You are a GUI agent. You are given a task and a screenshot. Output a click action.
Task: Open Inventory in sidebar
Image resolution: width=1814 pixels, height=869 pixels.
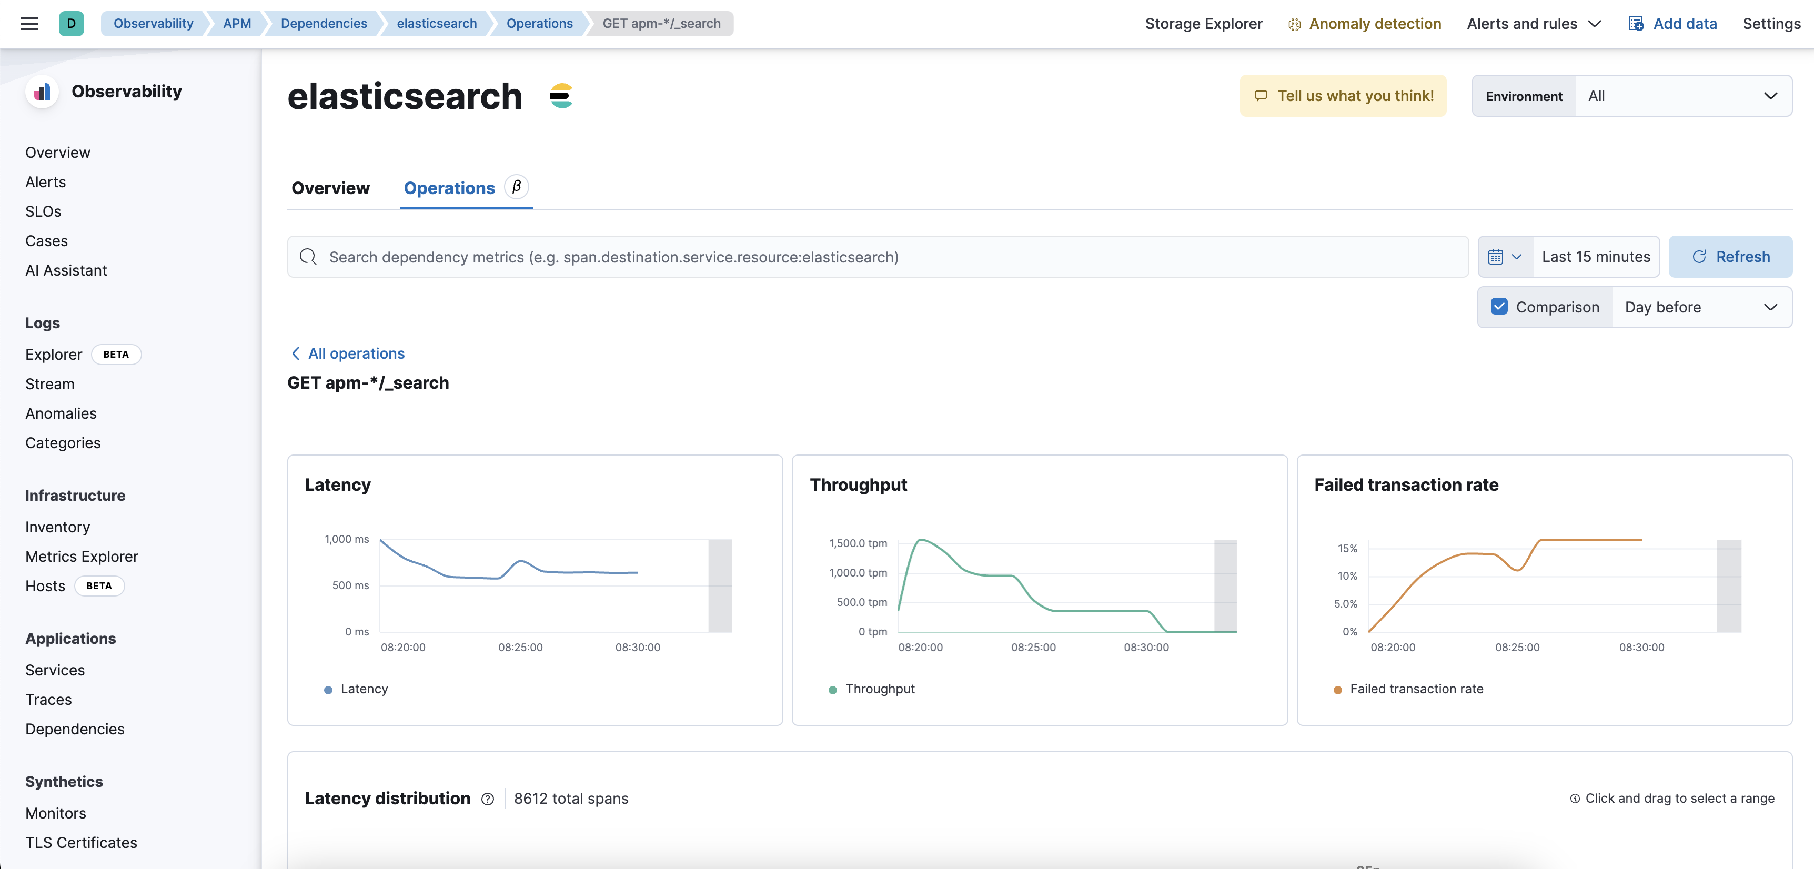(x=58, y=528)
